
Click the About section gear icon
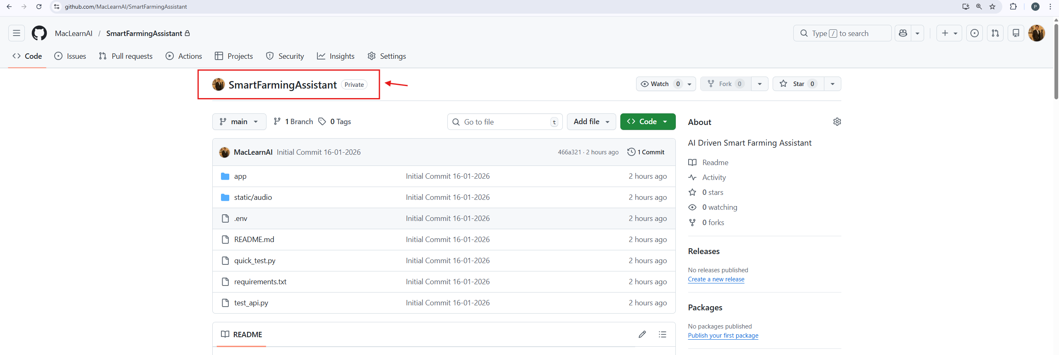click(837, 122)
